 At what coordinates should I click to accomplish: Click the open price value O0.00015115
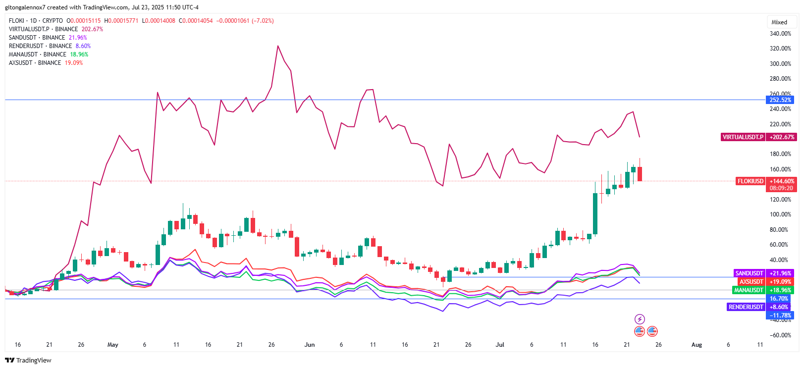point(84,21)
